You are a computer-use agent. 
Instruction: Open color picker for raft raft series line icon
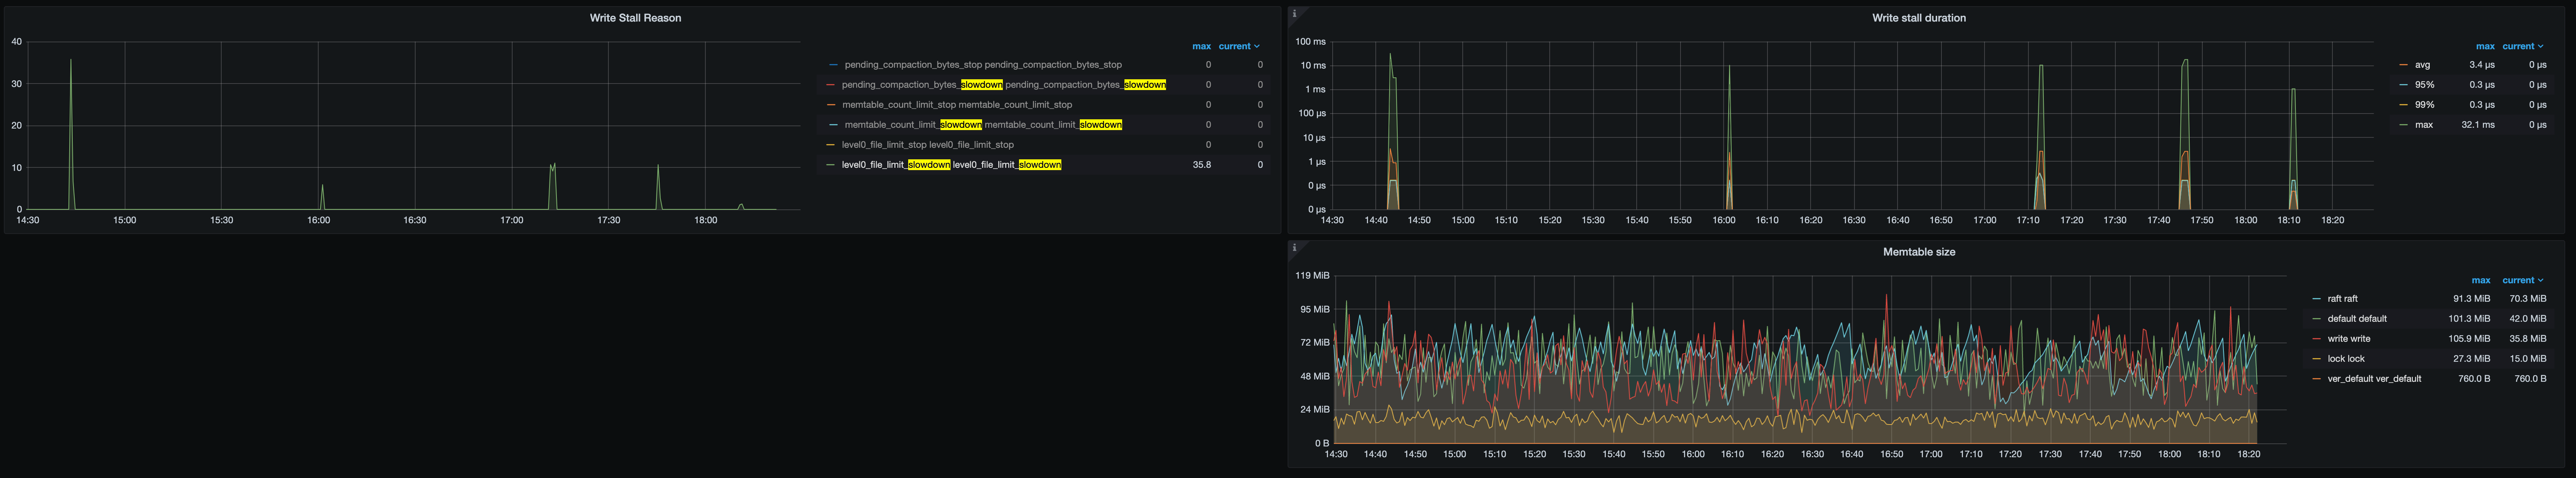[2317, 299]
